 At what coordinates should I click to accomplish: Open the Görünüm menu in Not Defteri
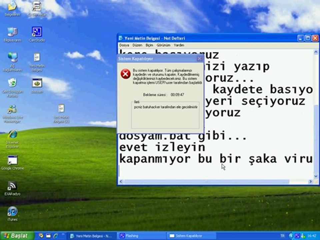tap(163, 45)
